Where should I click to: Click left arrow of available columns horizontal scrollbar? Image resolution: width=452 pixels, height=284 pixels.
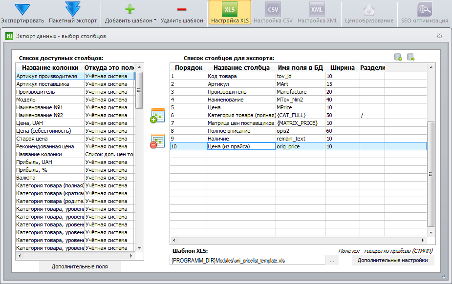tap(20, 256)
